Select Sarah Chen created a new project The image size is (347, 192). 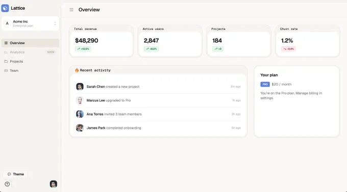158,87
